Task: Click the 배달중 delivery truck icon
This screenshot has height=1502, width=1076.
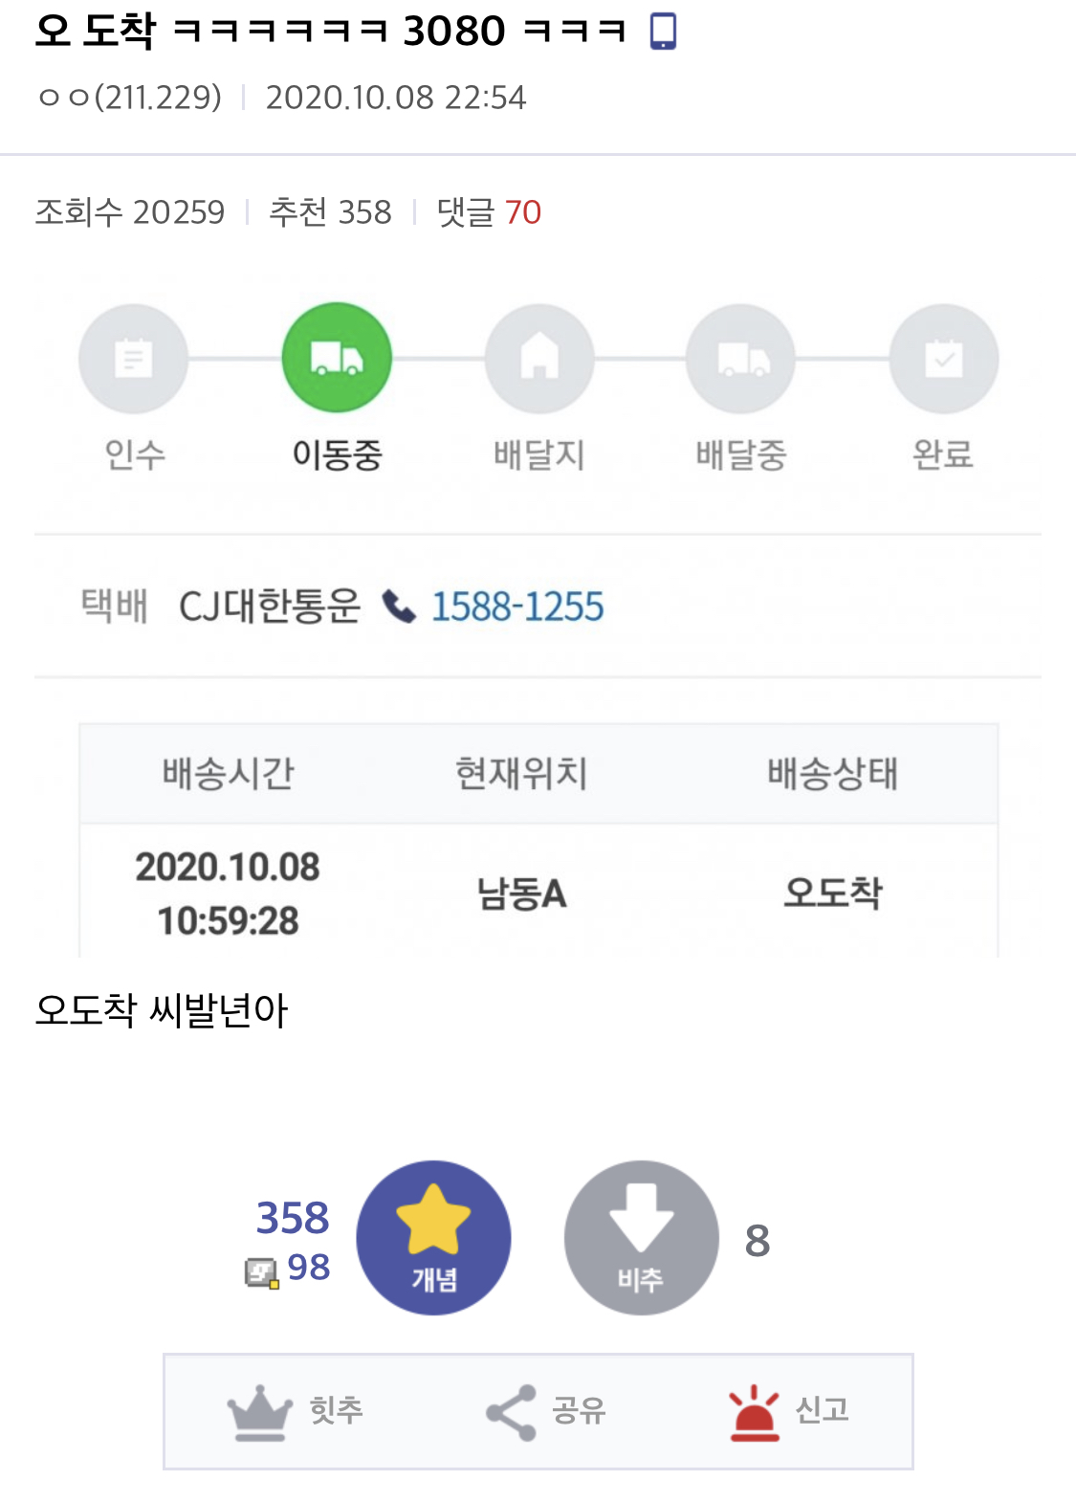Action: [741, 359]
